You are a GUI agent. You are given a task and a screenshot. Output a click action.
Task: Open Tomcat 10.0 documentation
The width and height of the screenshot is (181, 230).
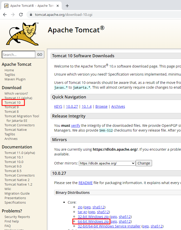coord(14,162)
